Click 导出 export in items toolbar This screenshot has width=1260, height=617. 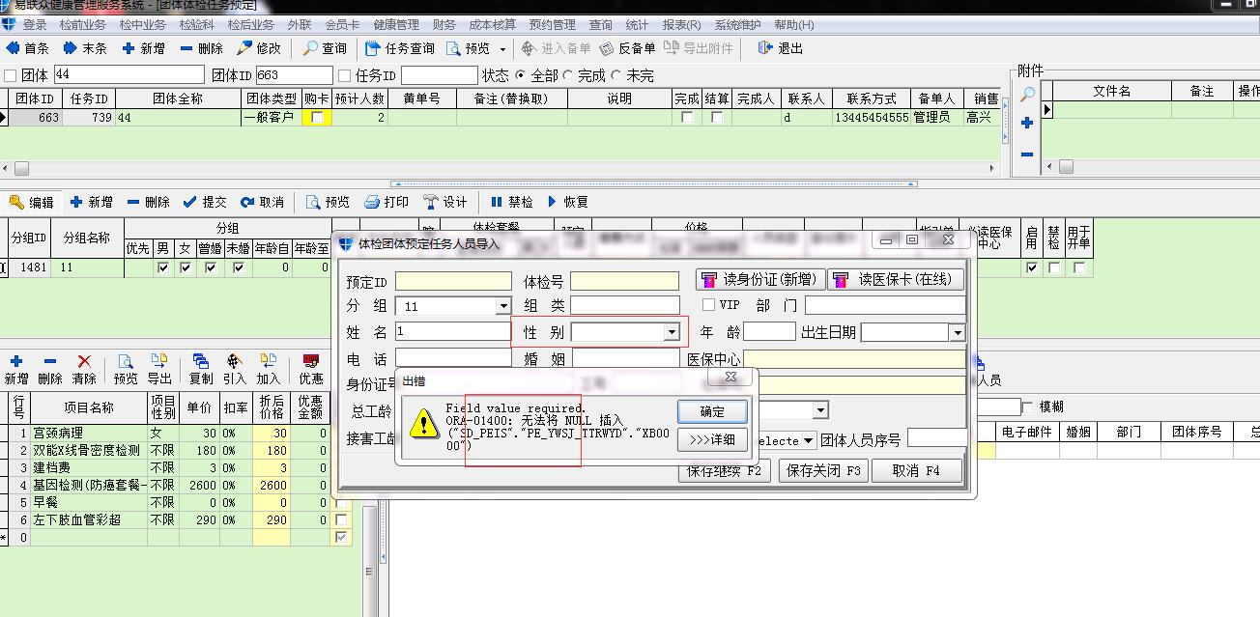(x=159, y=369)
